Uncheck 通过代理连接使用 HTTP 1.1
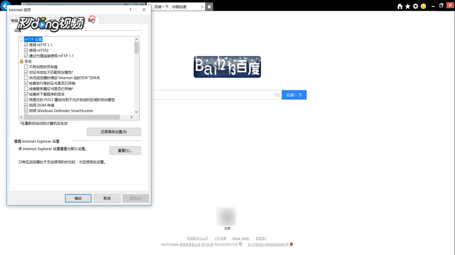Viewport: 455px width, 255px height. (26, 56)
